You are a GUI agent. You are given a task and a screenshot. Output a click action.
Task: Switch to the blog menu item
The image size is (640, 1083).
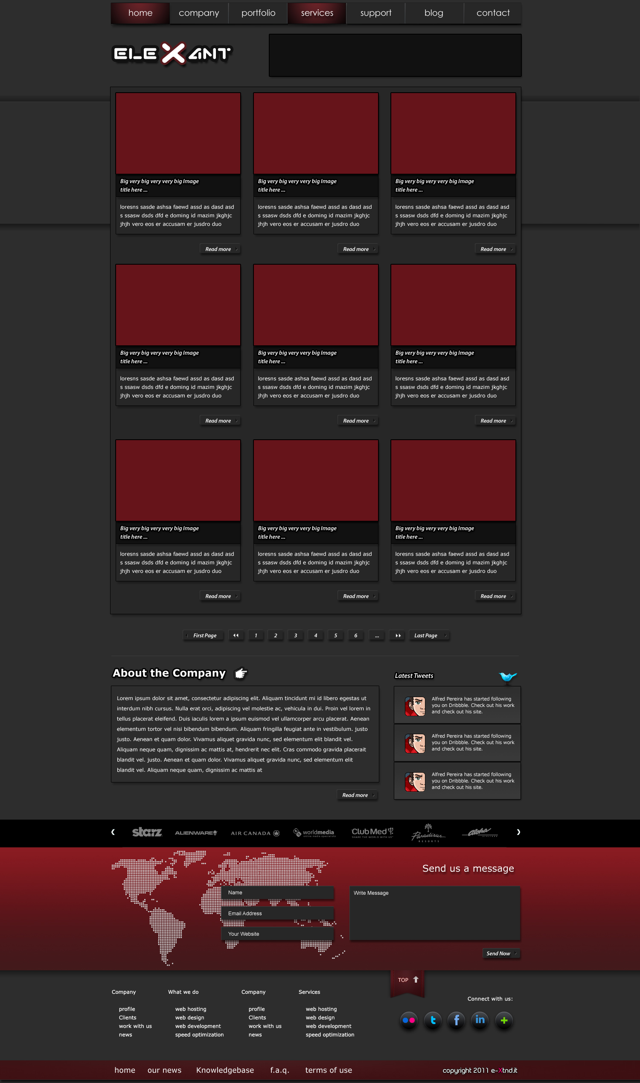point(433,13)
